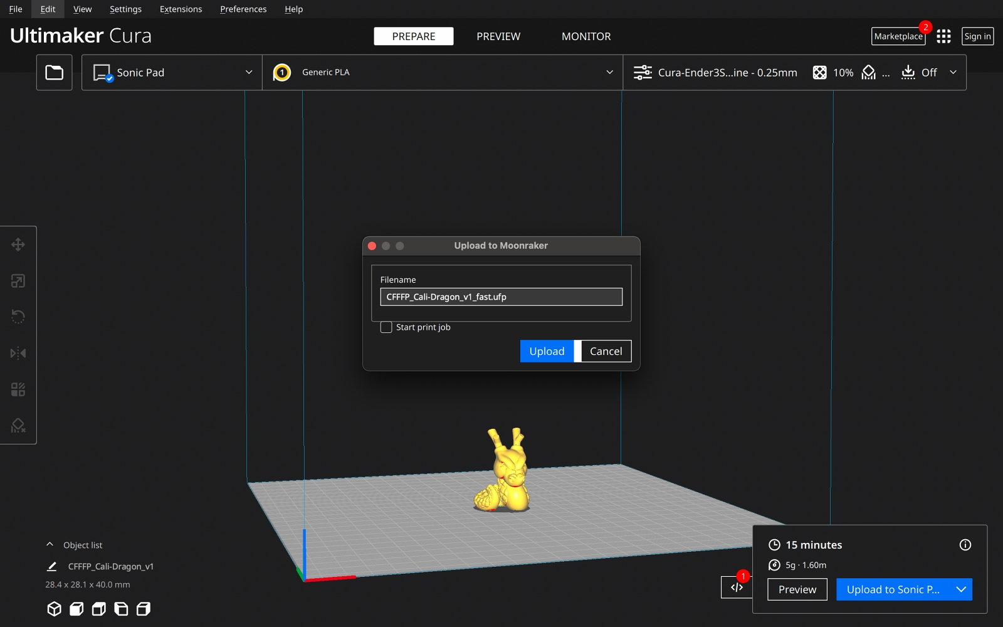Select the Scale tool in left toolbar
Image resolution: width=1003 pixels, height=627 pixels.
(x=18, y=281)
